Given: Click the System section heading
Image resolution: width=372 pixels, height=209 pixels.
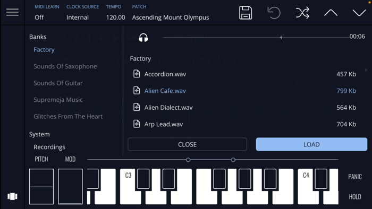Looking at the screenshot, I should [39, 134].
